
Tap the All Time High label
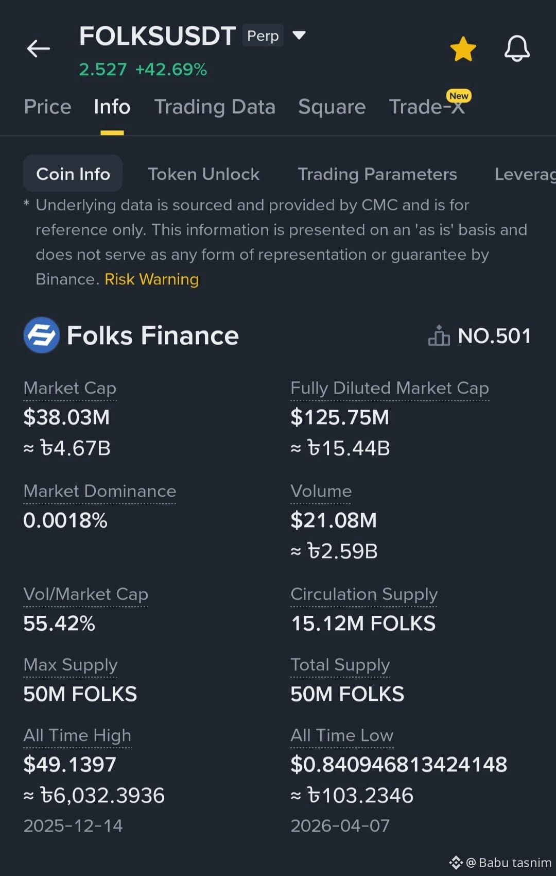coord(77,735)
